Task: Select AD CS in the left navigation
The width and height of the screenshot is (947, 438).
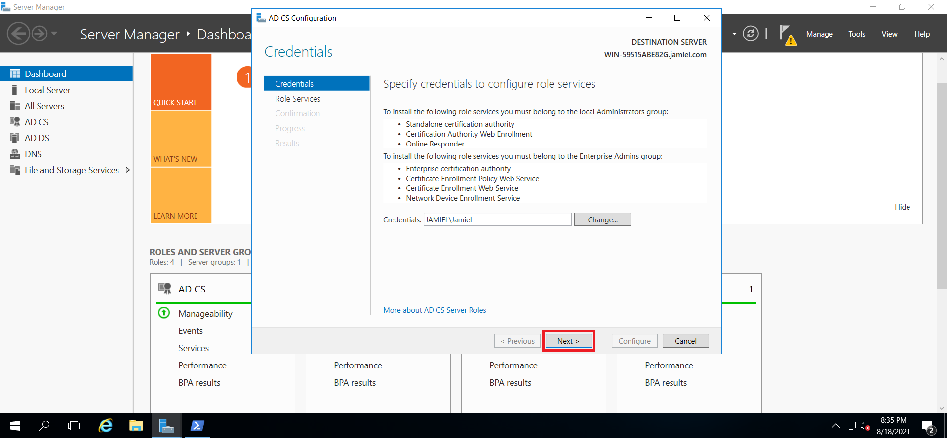Action: pyautogui.click(x=66, y=122)
